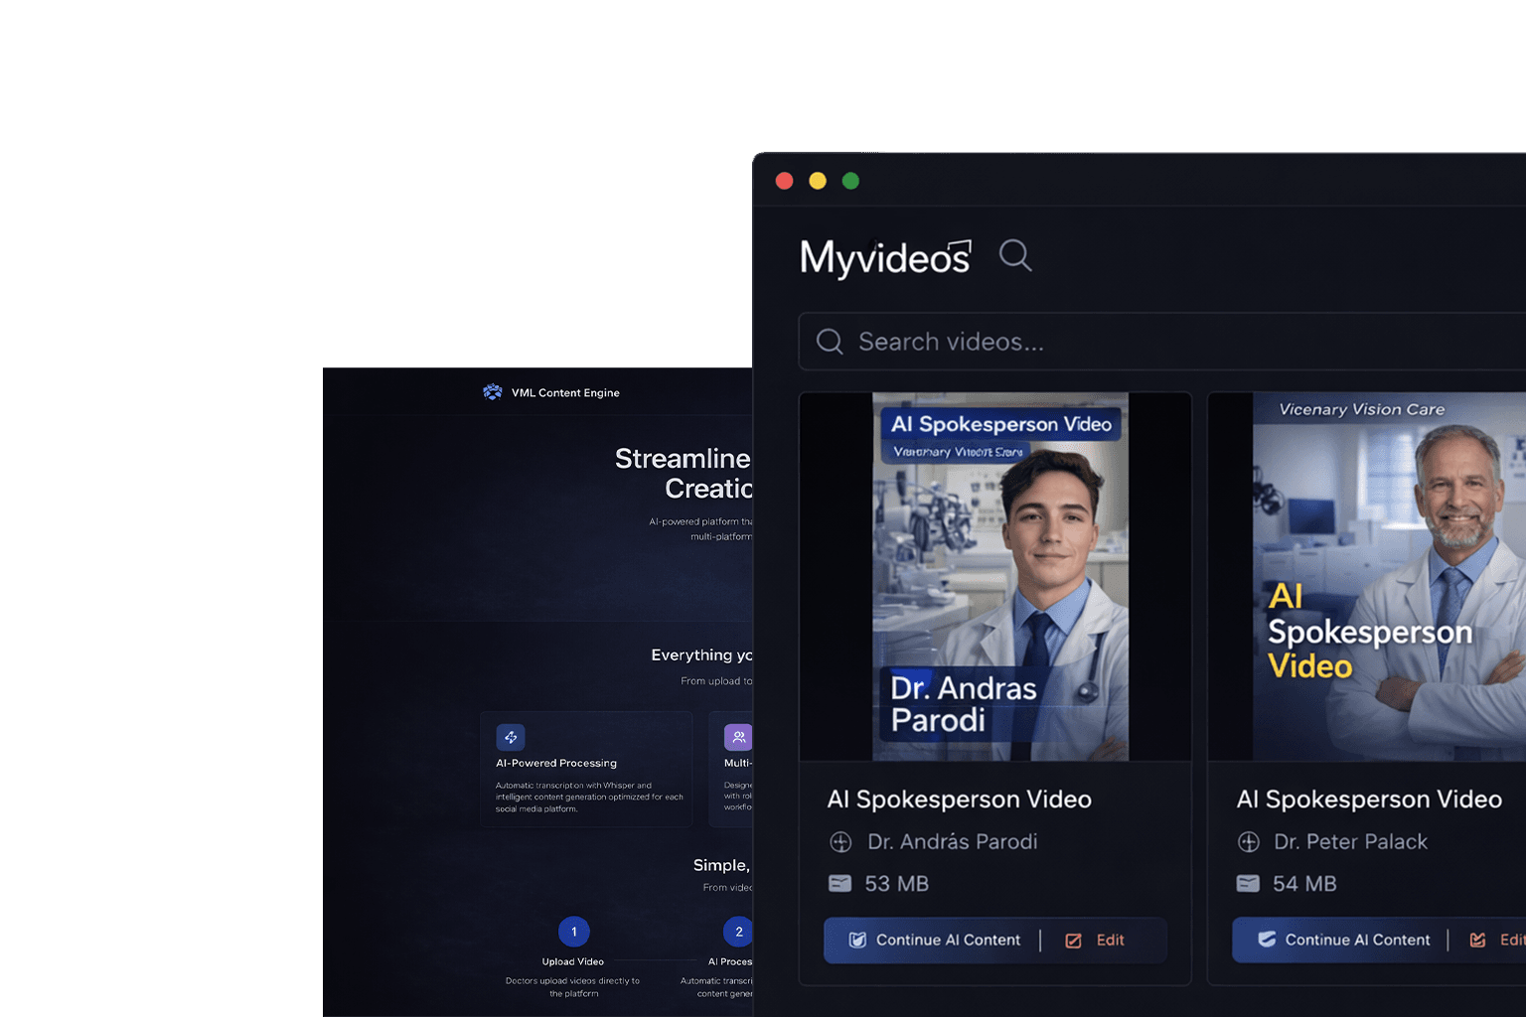Click the VML Content Engine logo in background window
The width and height of the screenshot is (1526, 1017).
[493, 392]
